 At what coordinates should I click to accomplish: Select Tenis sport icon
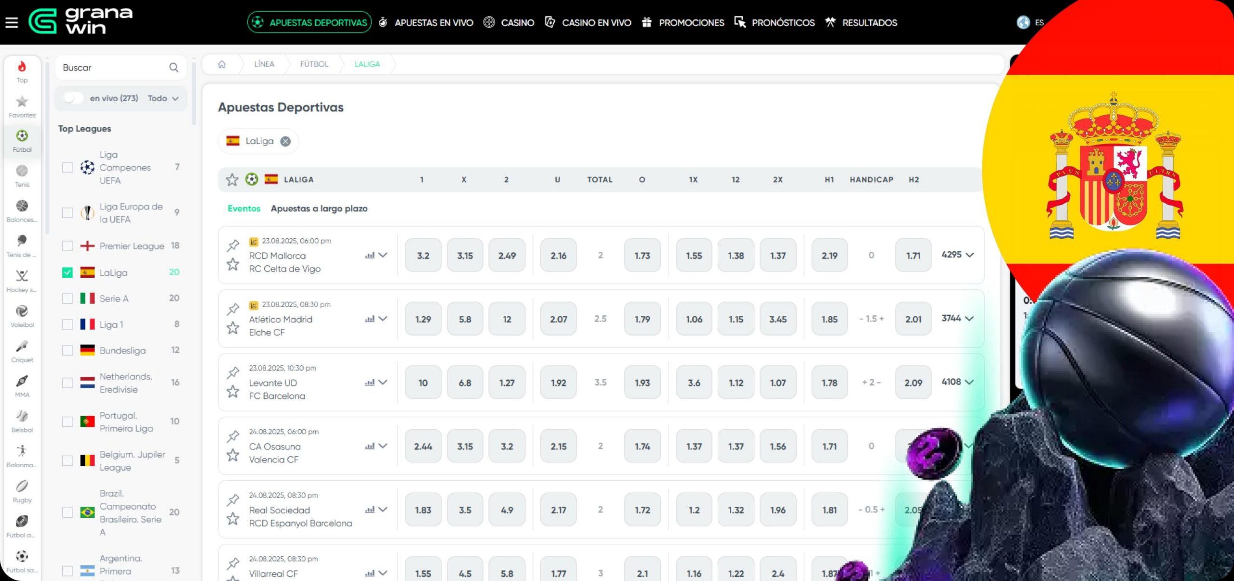(22, 176)
